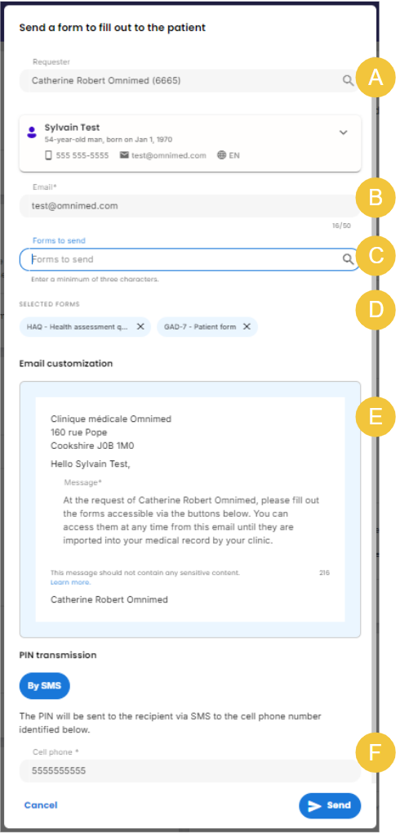This screenshot has height=834, width=400.
Task: Click the Send button
Action: pyautogui.click(x=330, y=805)
